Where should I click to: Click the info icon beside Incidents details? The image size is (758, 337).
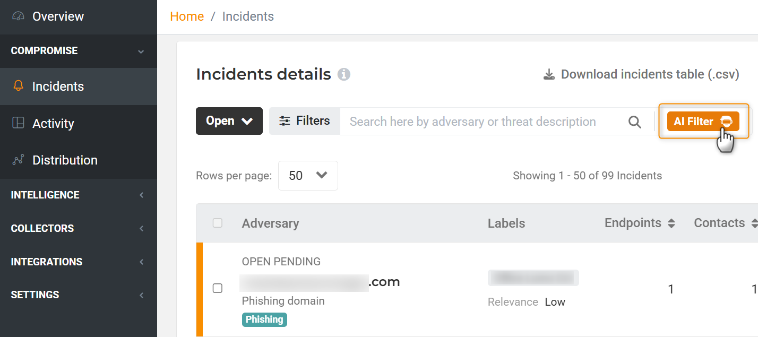point(344,74)
